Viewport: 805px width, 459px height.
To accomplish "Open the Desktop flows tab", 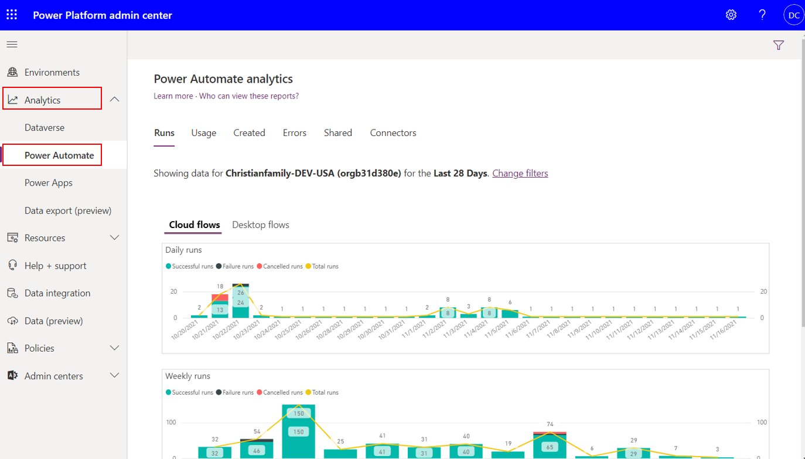I will click(260, 225).
